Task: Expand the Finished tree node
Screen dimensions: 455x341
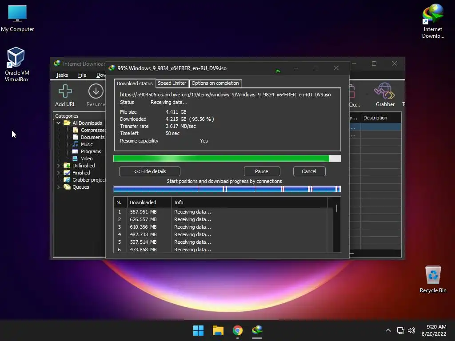Action: tap(58, 173)
